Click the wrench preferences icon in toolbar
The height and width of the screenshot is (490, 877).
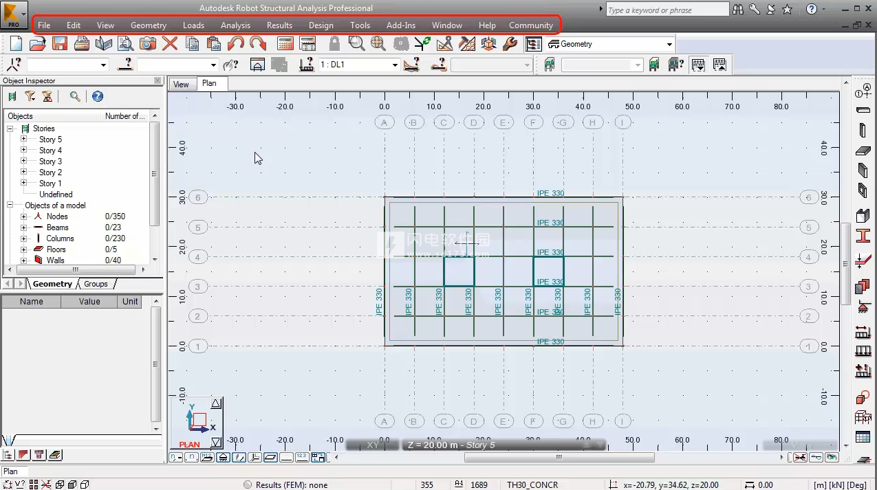pos(510,44)
